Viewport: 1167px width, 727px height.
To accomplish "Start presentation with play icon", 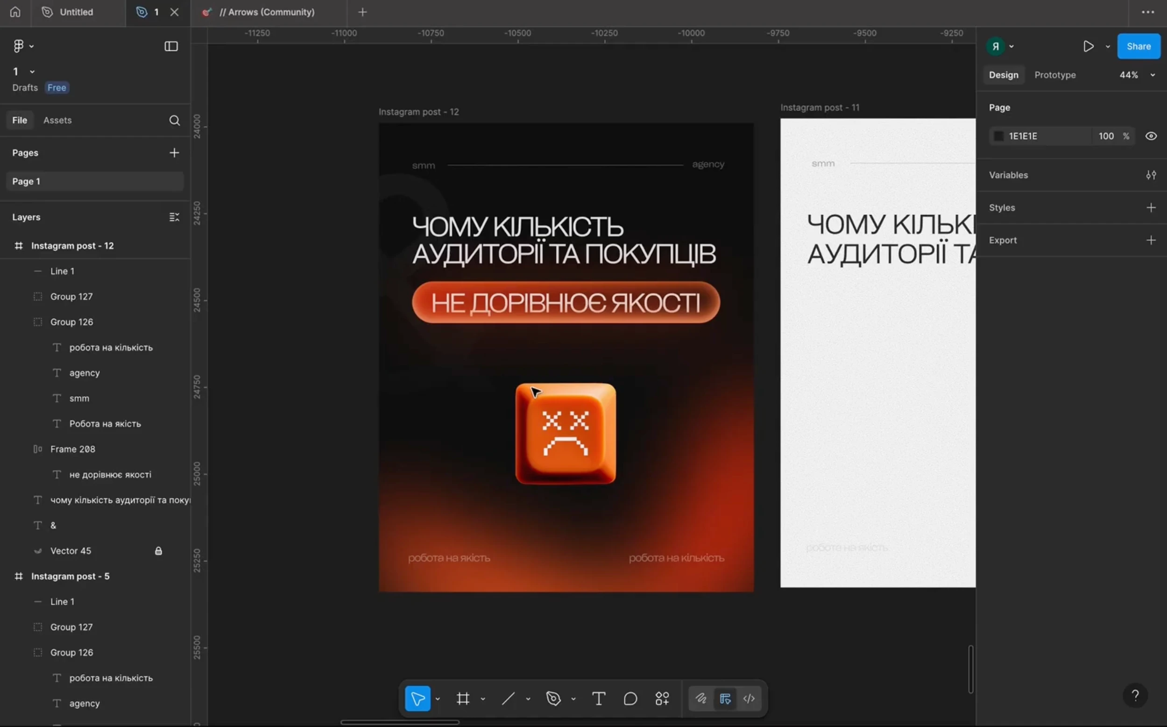I will coord(1088,46).
